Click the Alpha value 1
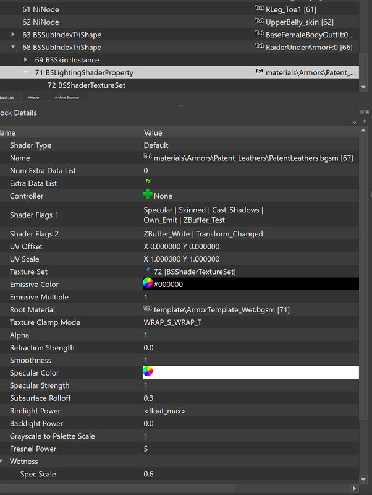Viewport: 372px width, 495px height. [146, 335]
